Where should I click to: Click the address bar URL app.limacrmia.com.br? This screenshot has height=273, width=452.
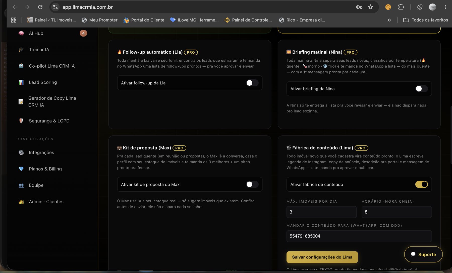pos(88,7)
